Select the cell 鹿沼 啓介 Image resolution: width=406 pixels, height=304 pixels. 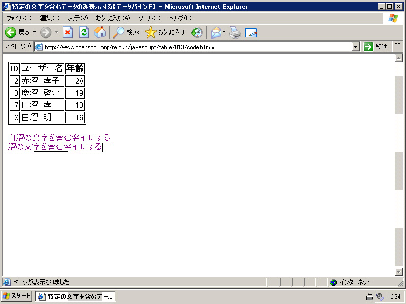pyautogui.click(x=43, y=93)
